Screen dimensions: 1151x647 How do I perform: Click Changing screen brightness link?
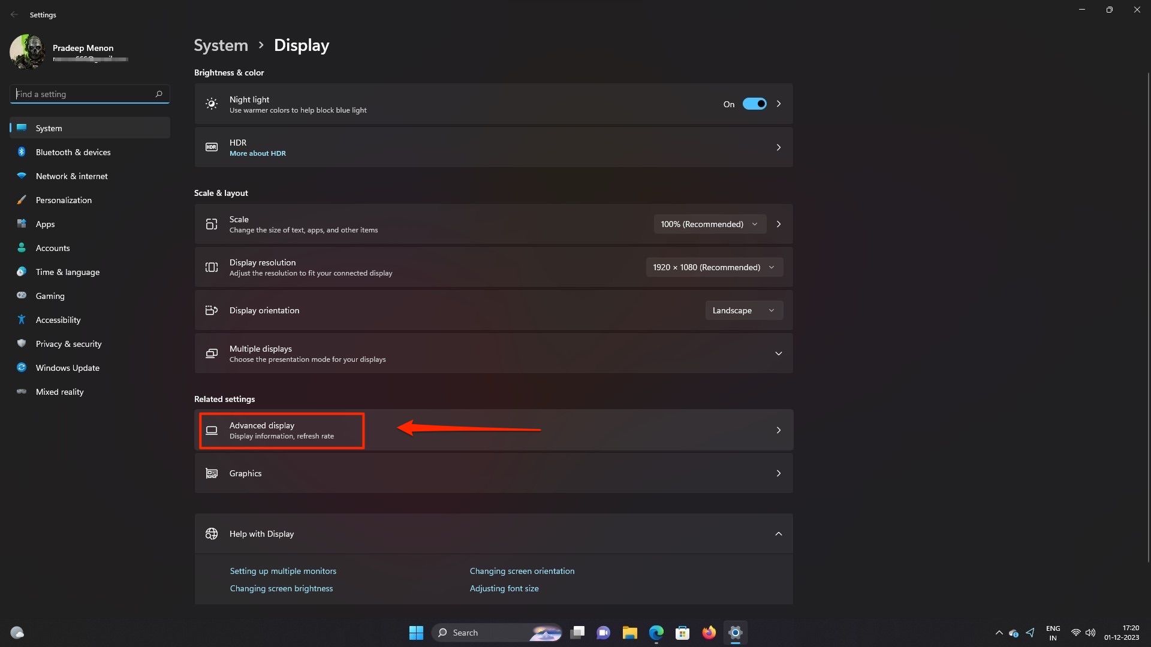[281, 588]
